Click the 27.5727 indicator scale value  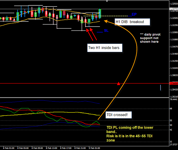point(173,145)
